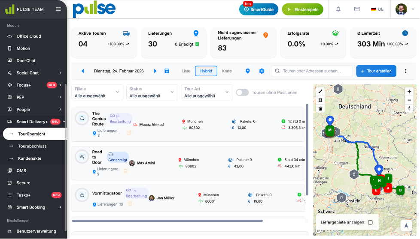This screenshot has width=420, height=239.
Task: Click the In Bearbeitung badge of Vormittagstour
Action: click(136, 193)
